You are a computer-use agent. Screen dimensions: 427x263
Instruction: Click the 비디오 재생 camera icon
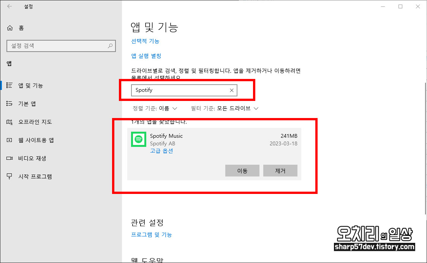[x=9, y=158]
